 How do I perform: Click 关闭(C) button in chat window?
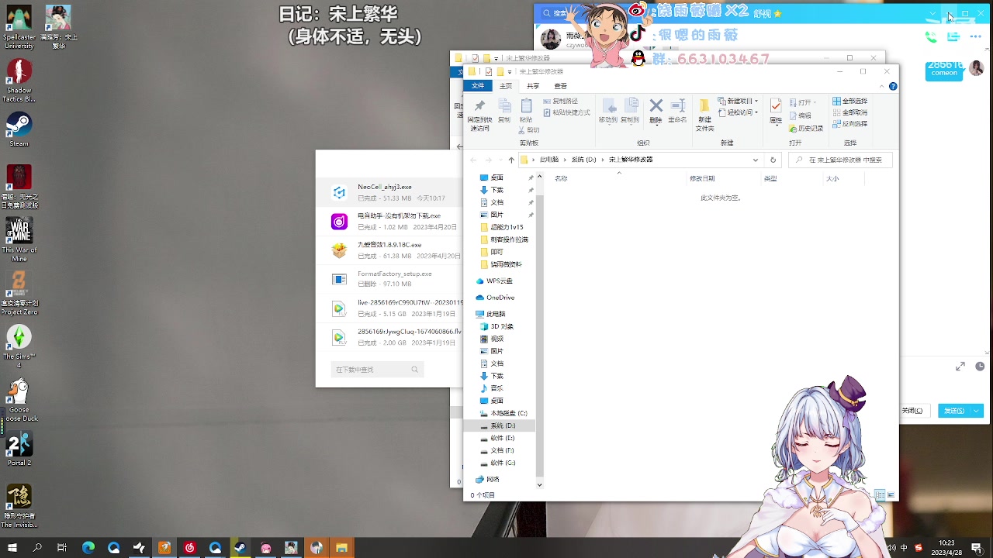coord(913,411)
